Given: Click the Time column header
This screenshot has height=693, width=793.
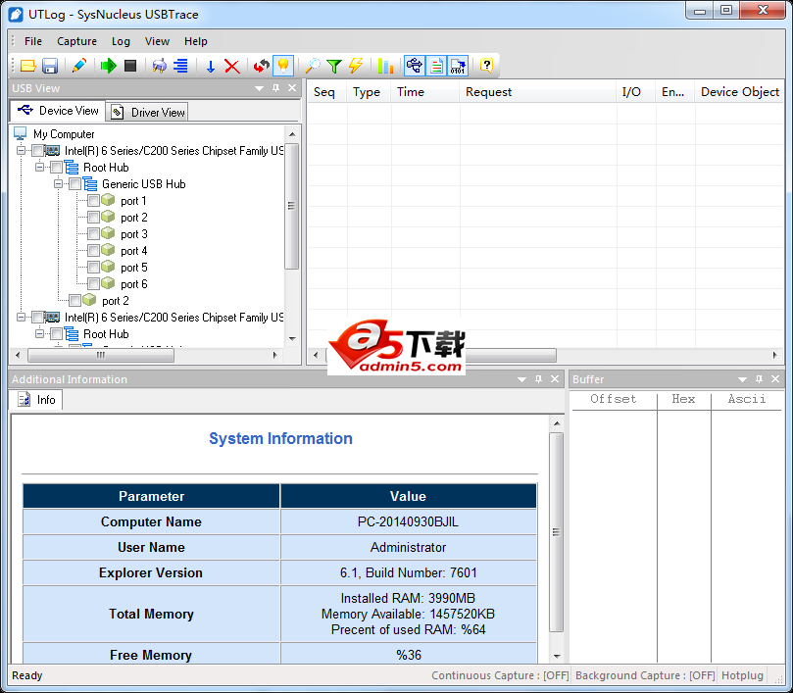Looking at the screenshot, I should point(425,92).
